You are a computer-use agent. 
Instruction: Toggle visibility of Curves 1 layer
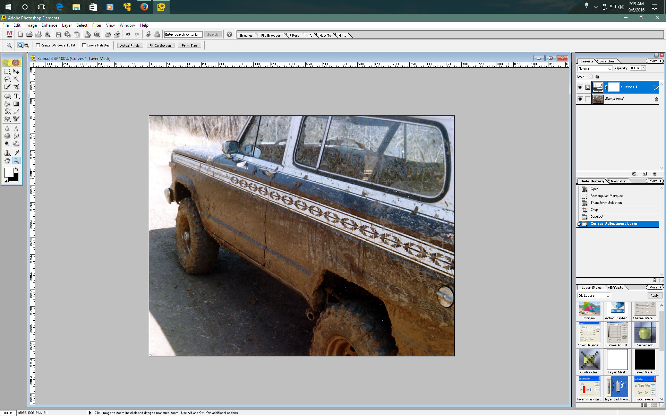pyautogui.click(x=580, y=87)
